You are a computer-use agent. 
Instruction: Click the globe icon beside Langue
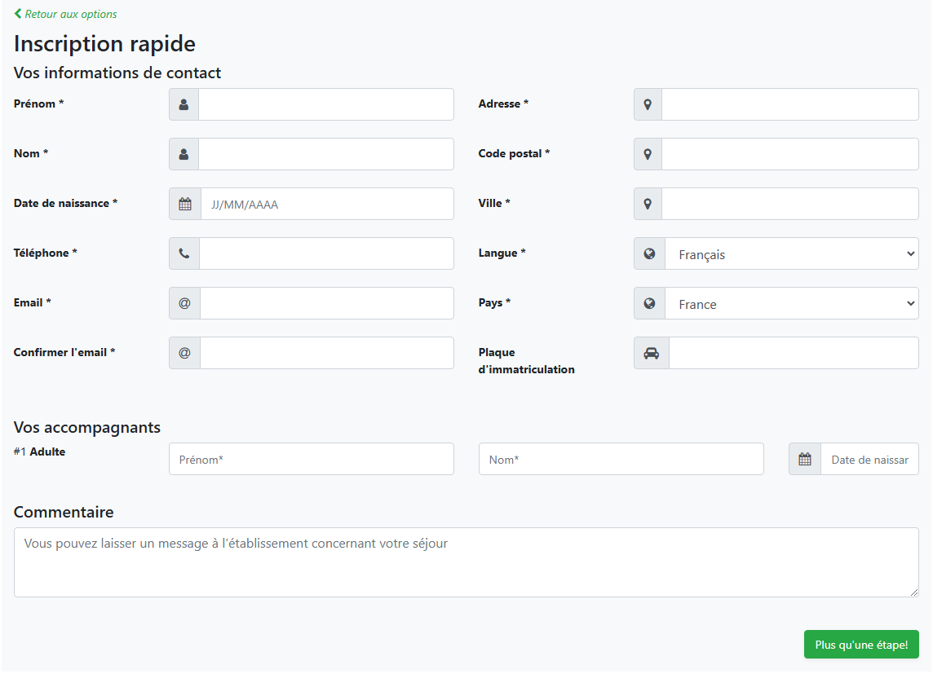(x=649, y=253)
